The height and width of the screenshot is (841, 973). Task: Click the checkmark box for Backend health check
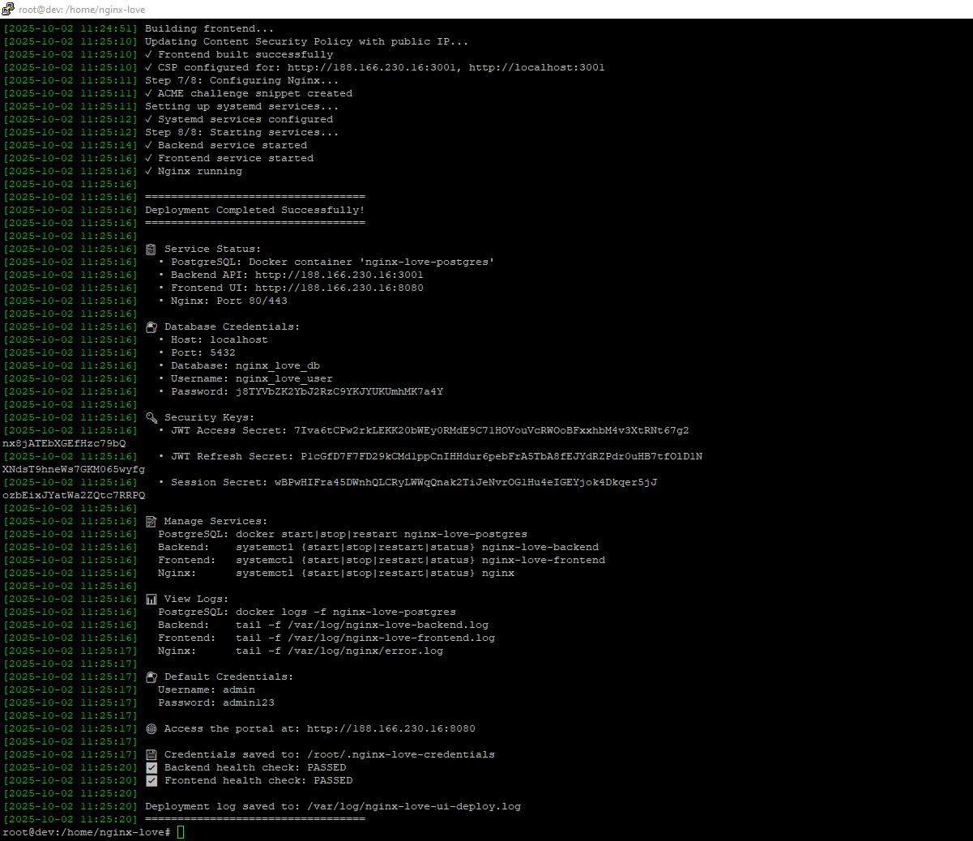(x=151, y=768)
